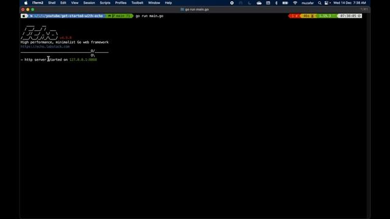Open Spotlight search magnifier

click(319, 3)
